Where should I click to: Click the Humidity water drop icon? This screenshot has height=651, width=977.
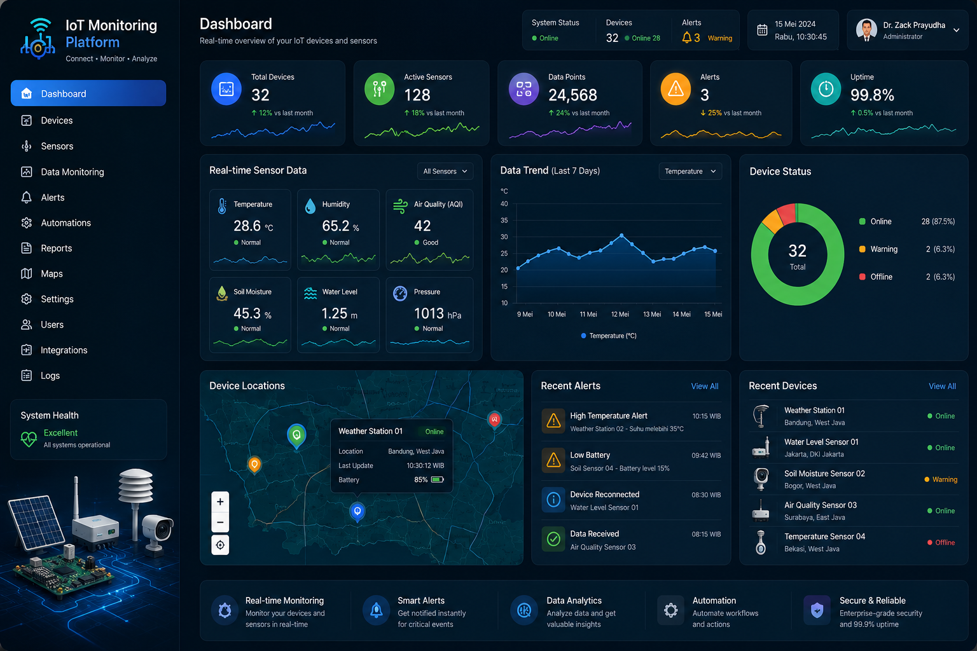pyautogui.click(x=310, y=205)
